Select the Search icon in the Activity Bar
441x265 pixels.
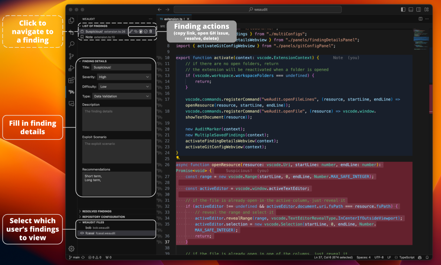pyautogui.click(x=72, y=43)
